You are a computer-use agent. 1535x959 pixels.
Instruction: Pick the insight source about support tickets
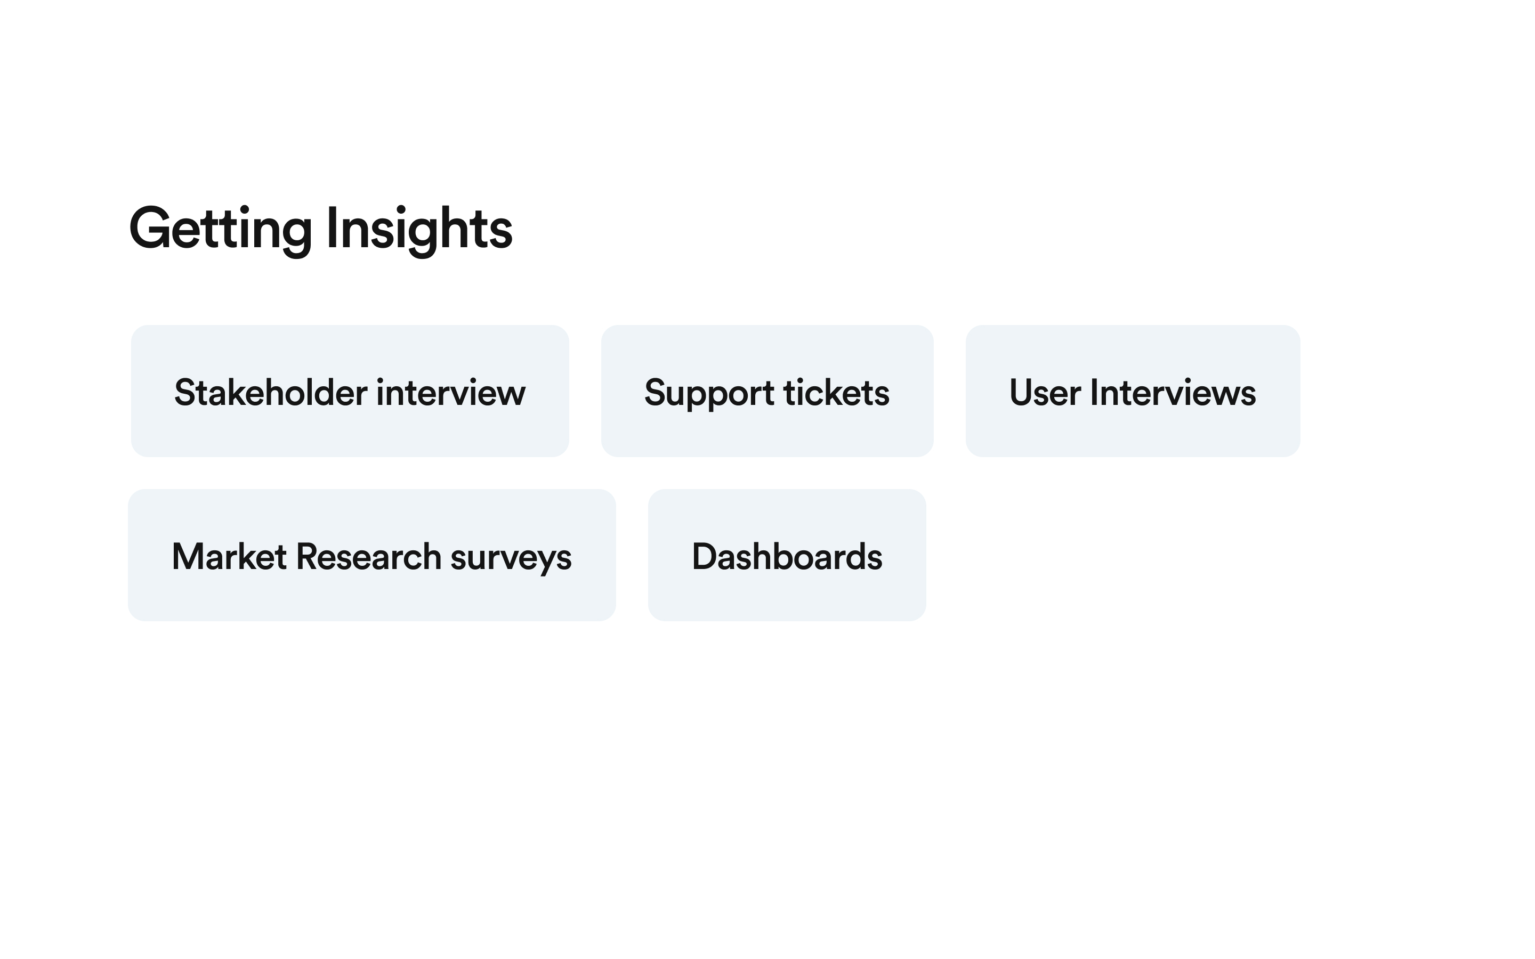point(767,392)
